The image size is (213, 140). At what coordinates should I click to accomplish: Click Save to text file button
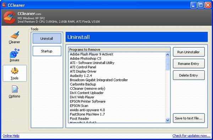click(189, 118)
